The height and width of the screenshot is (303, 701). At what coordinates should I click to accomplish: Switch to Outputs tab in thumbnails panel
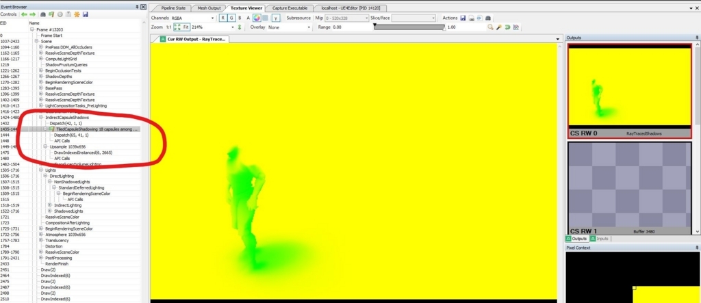577,239
